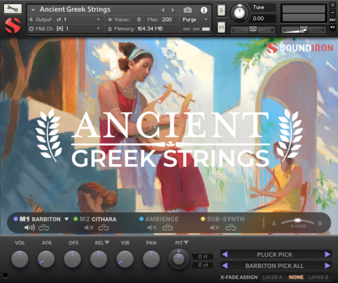
Task: Expand the M1 Barbiton instrument dropdown
Action: 67,219
